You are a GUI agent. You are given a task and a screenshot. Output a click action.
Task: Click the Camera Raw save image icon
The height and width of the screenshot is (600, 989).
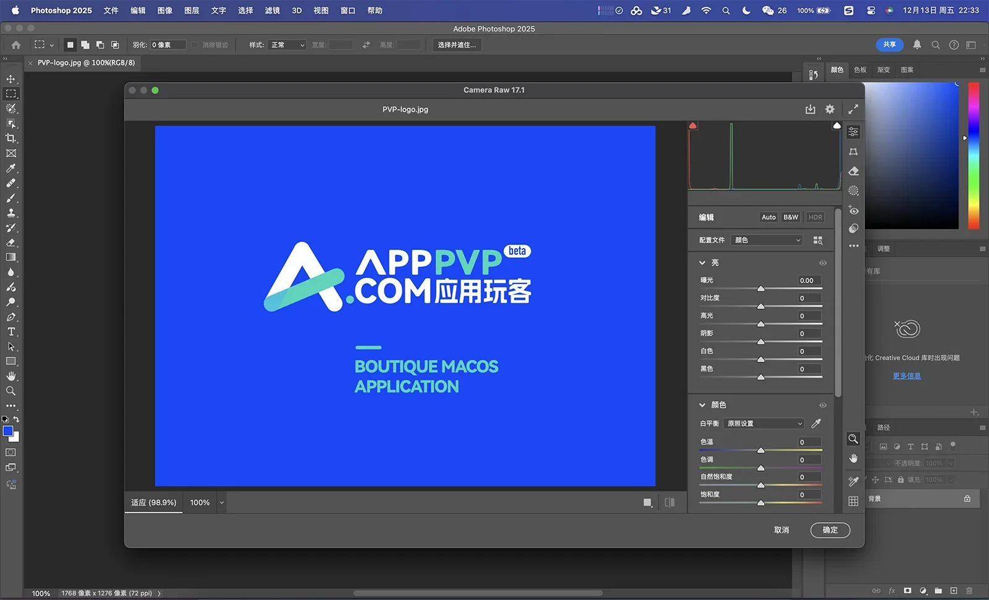click(x=810, y=109)
